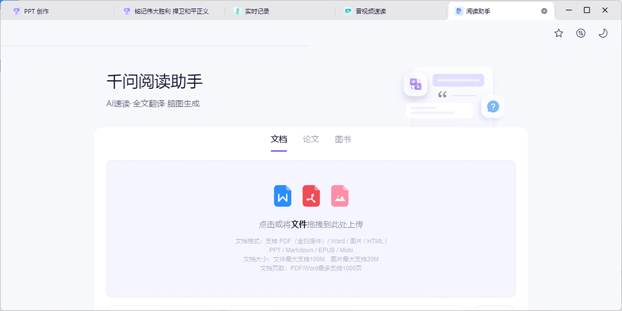Click the circular up-down arrows icon
The width and height of the screenshot is (622, 311).
[x=581, y=33]
